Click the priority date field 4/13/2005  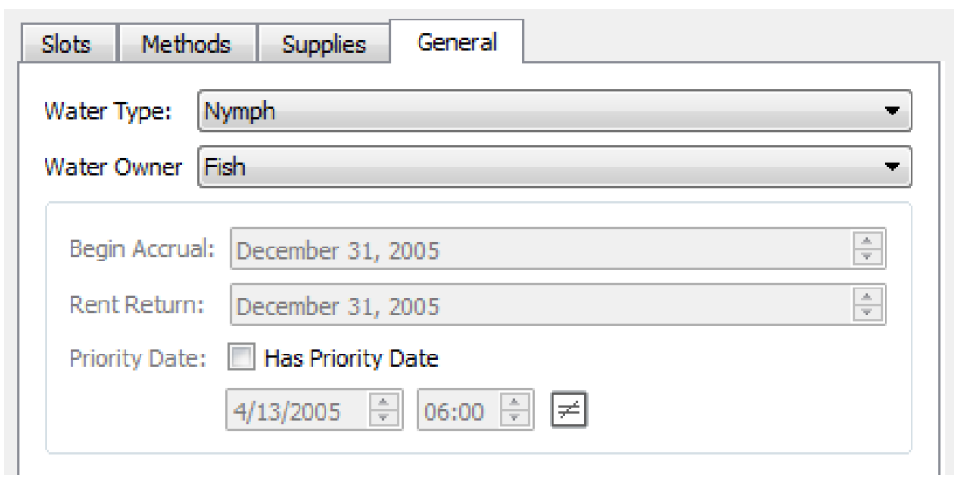[x=296, y=410]
